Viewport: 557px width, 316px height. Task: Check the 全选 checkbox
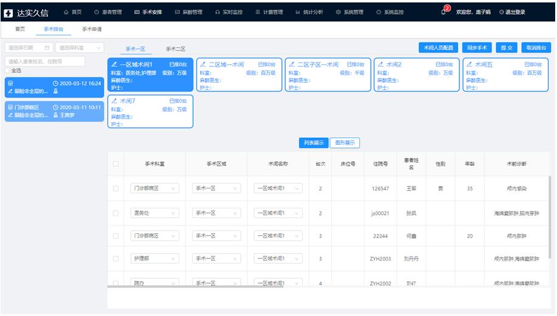[7, 70]
